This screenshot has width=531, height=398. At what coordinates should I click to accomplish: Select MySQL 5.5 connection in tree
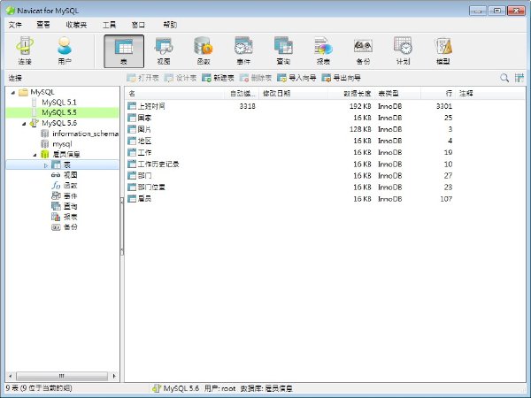[x=59, y=112]
